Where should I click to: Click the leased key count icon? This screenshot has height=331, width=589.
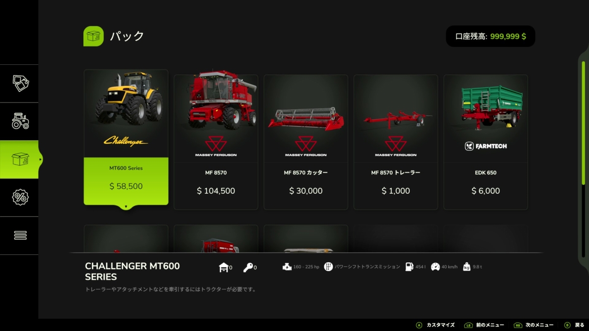point(248,267)
